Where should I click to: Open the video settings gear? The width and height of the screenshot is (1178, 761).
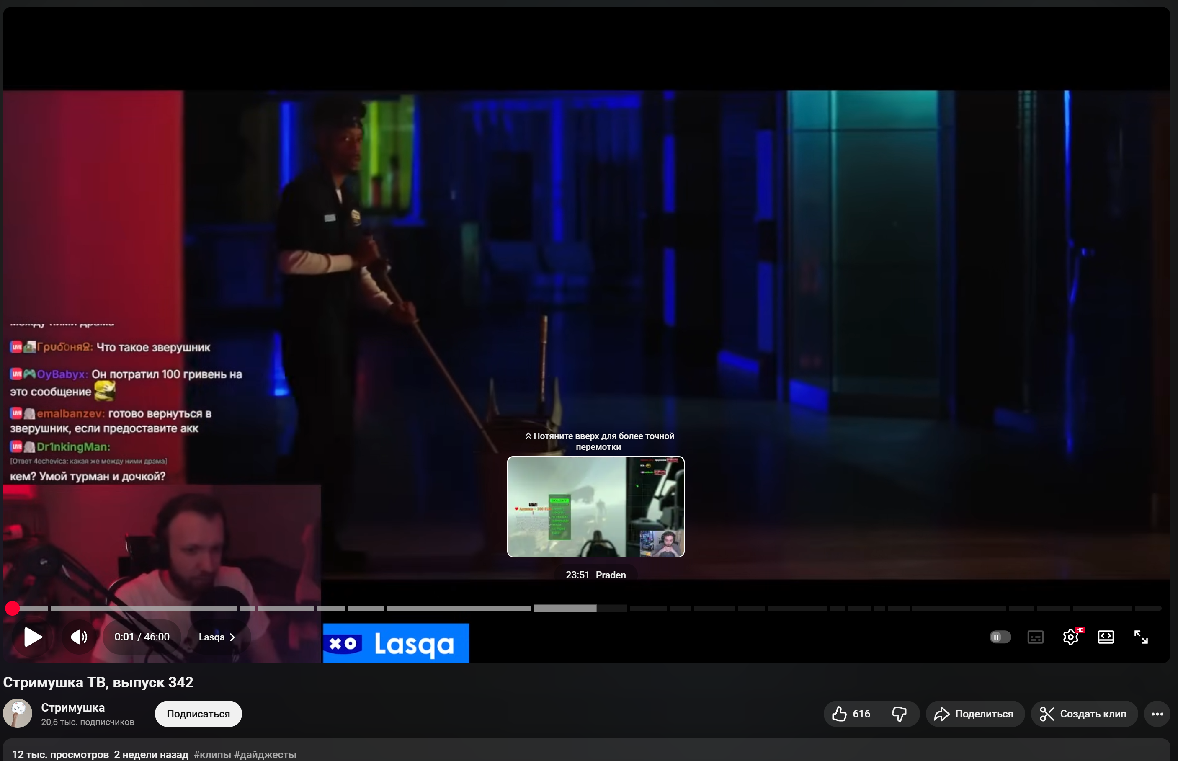[x=1070, y=637]
